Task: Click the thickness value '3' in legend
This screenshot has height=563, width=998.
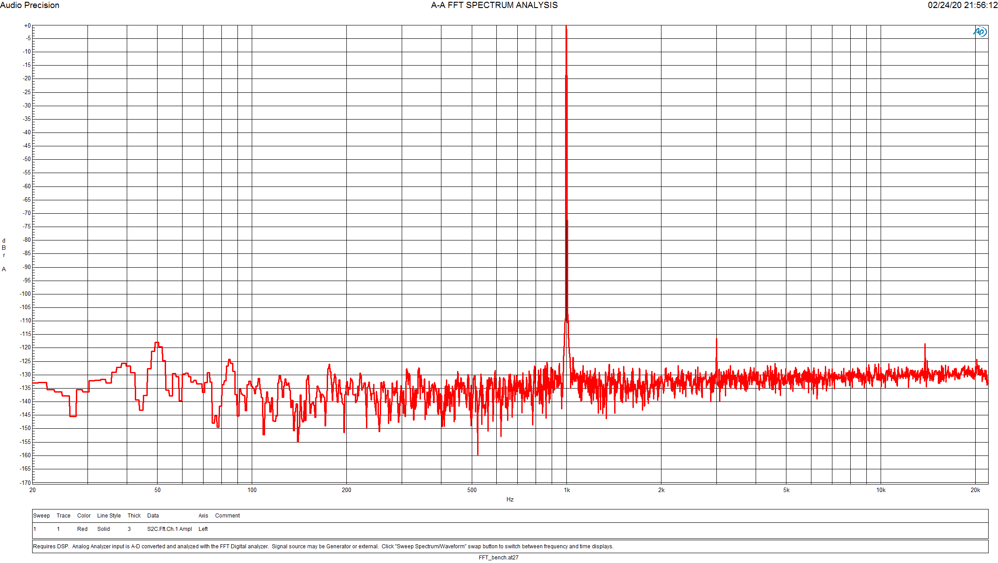Action: (x=129, y=529)
